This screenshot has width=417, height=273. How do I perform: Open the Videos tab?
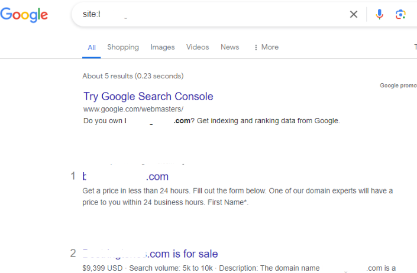click(198, 47)
